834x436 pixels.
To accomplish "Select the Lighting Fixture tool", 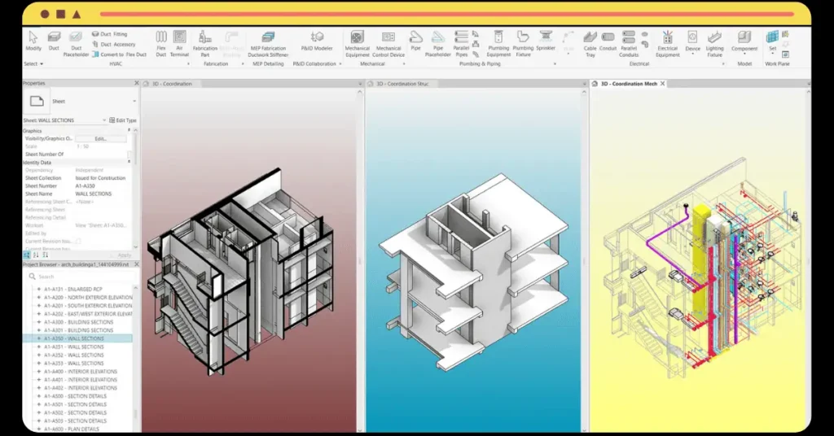I will pos(715,44).
